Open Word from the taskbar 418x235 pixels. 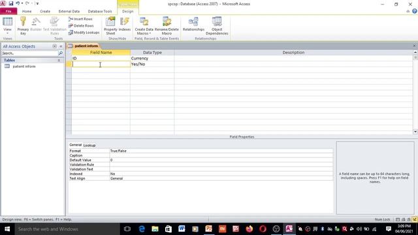(x=182, y=229)
